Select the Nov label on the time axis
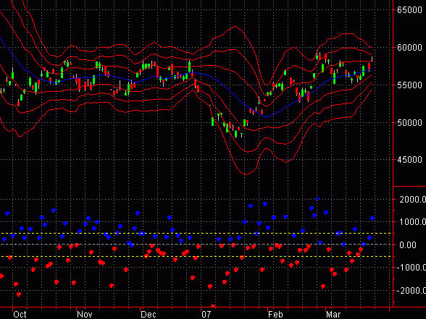Viewport: 426px width, 319px height. (x=85, y=315)
